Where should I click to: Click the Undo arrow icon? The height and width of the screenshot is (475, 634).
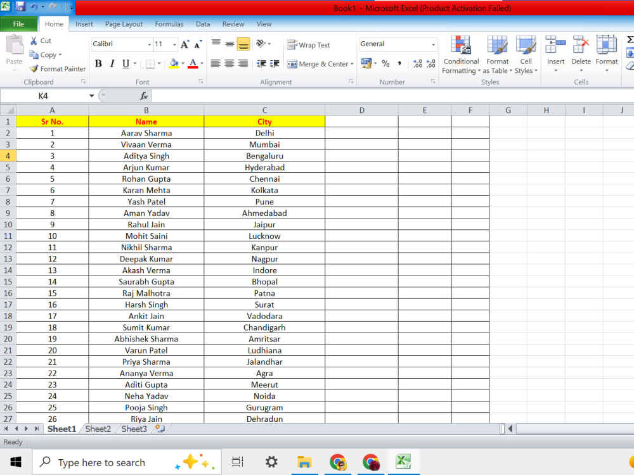coord(34,6)
